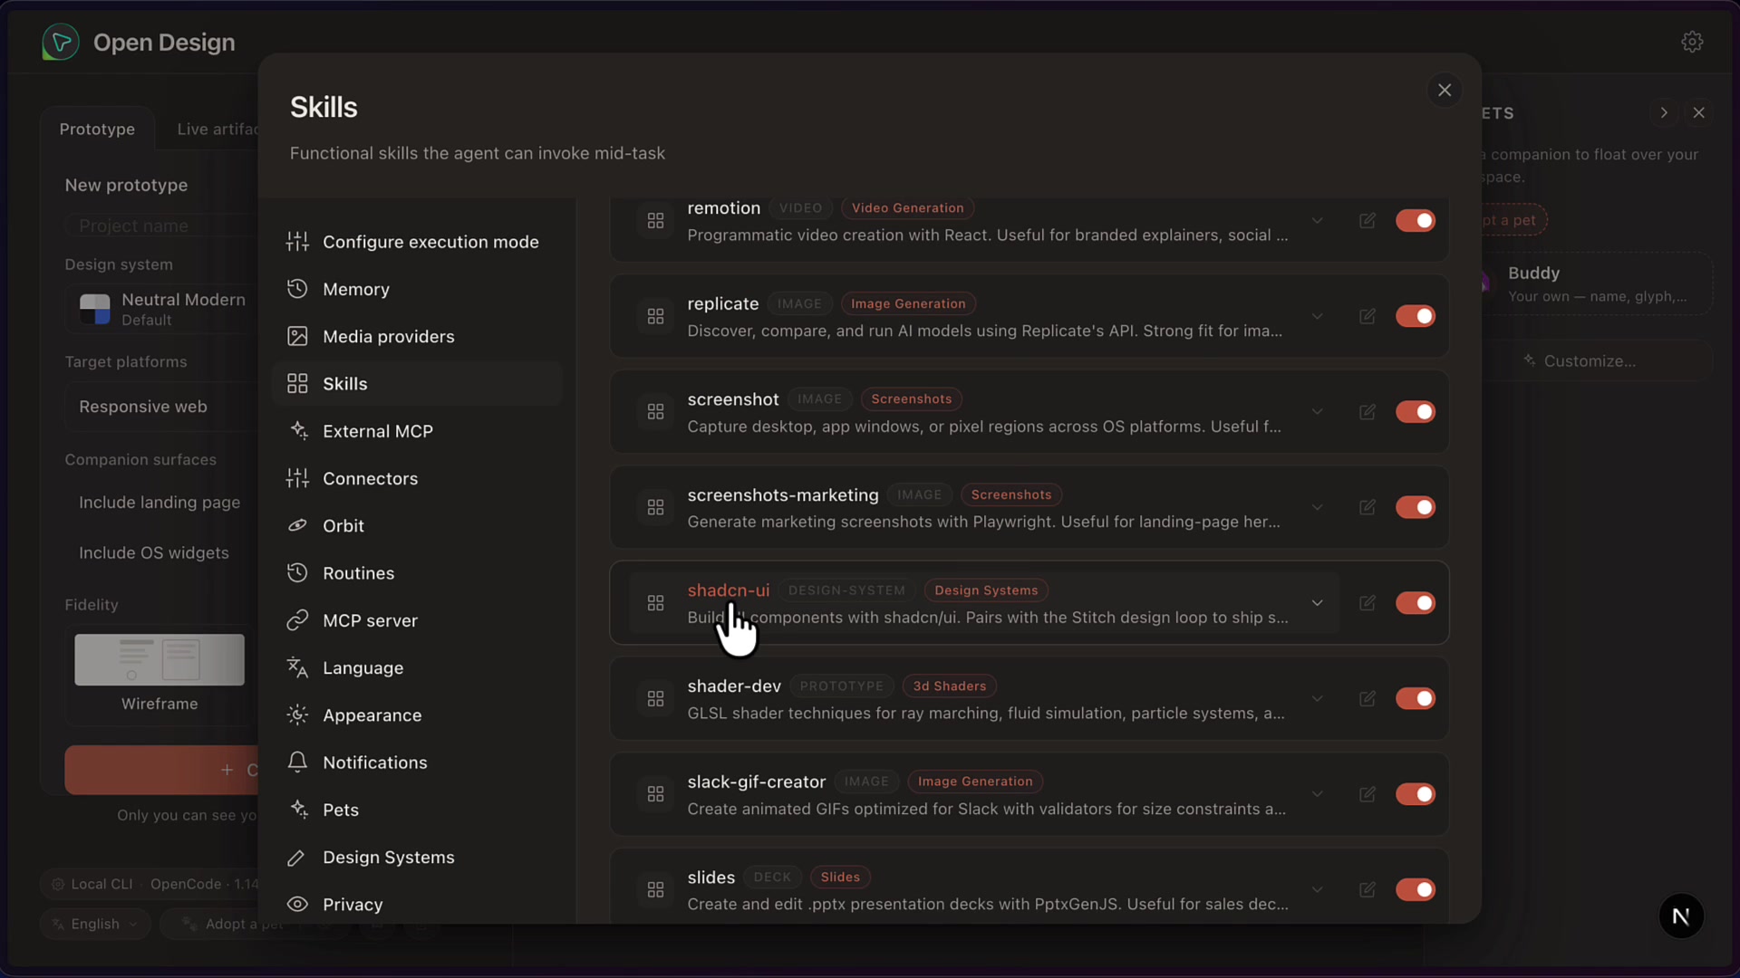This screenshot has width=1740, height=978.
Task: Select External MCP in sidebar
Action: (417, 431)
